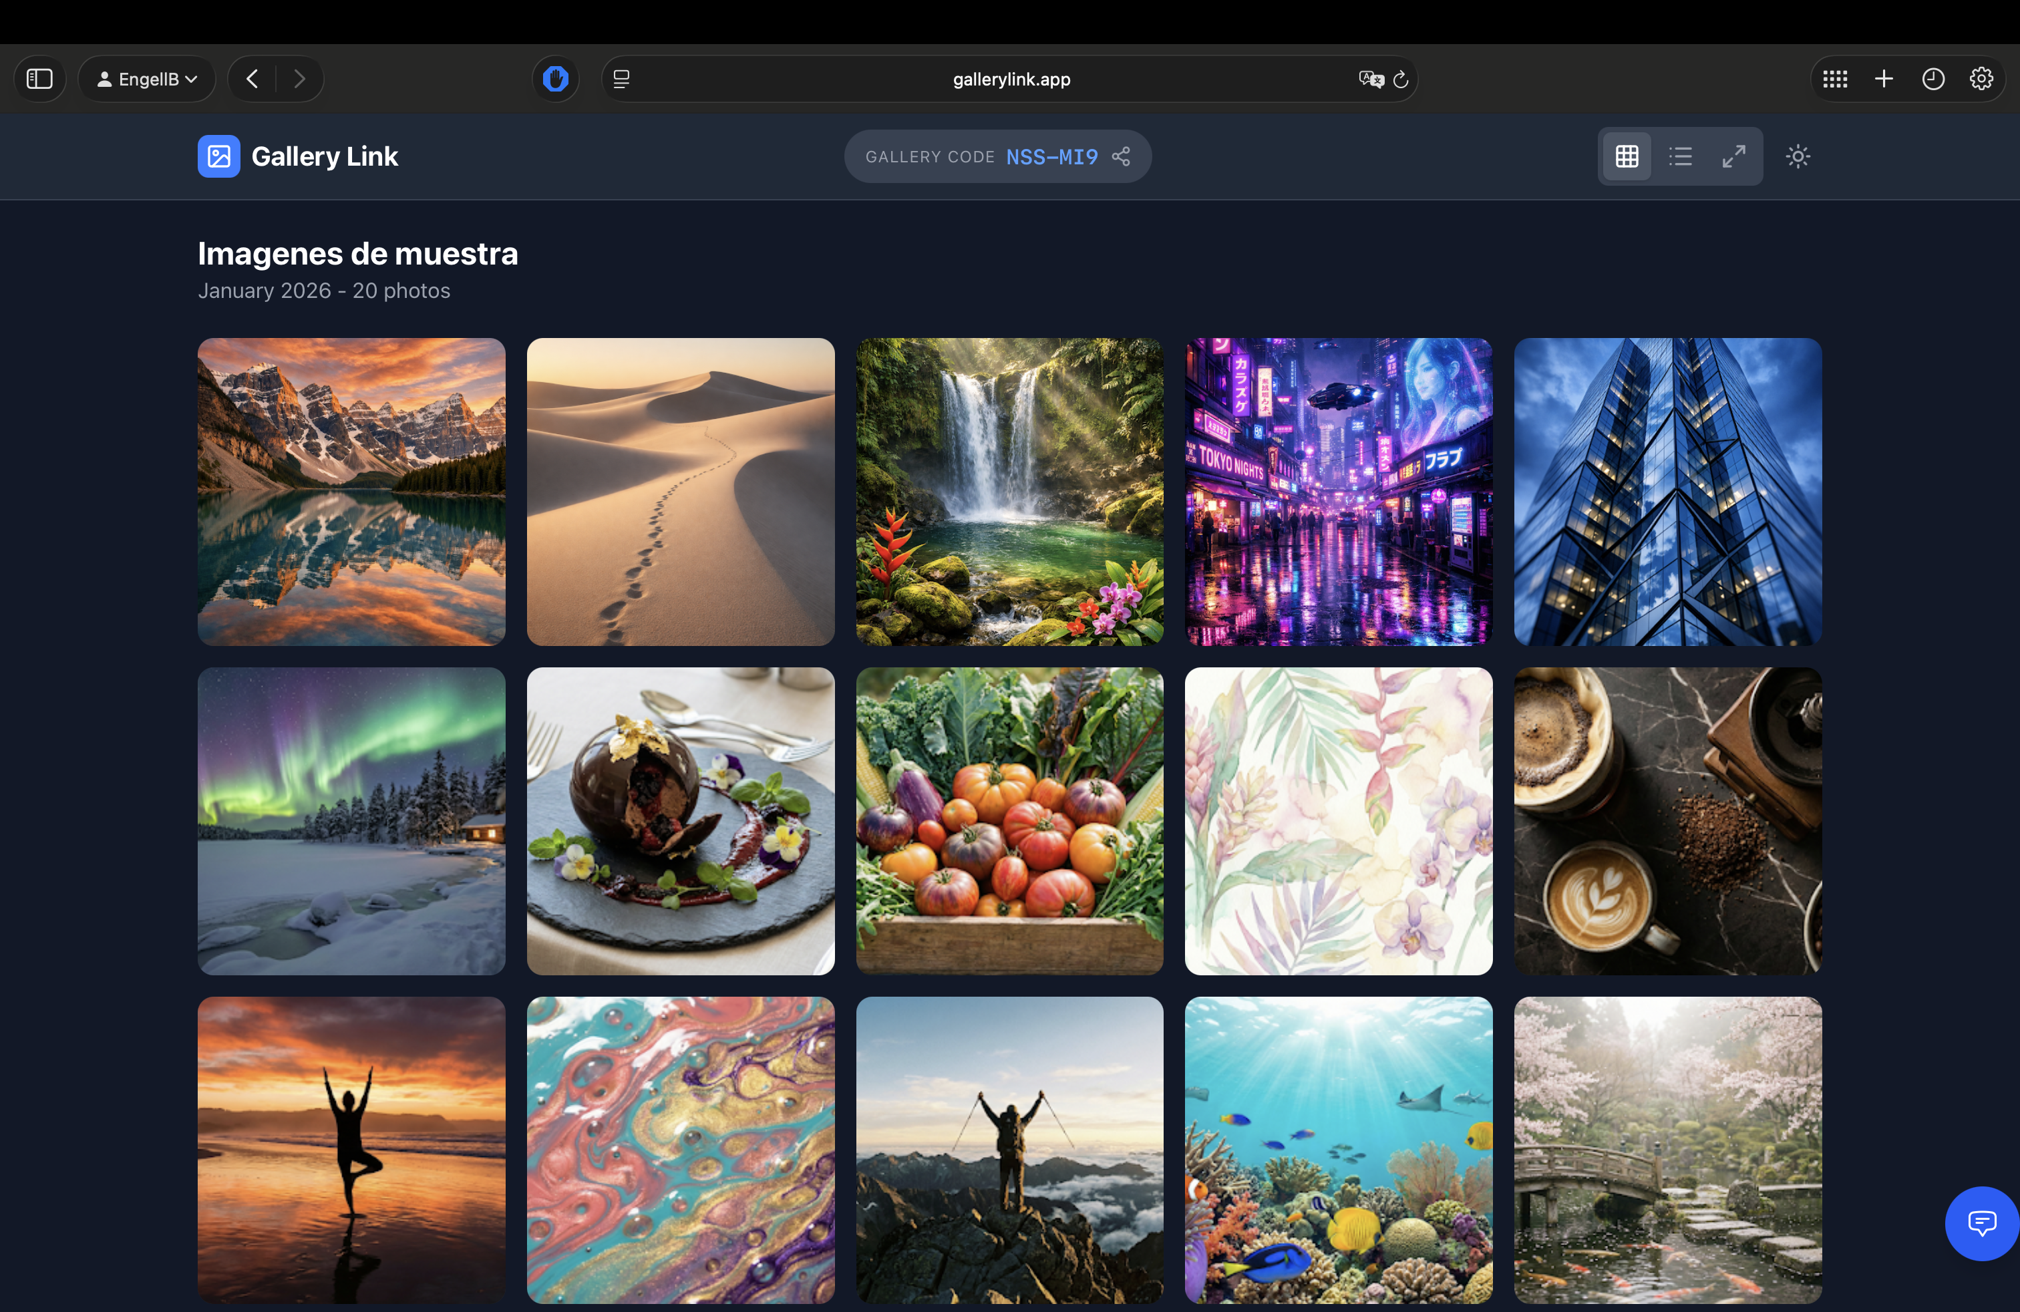Click the shield privacy icon
This screenshot has height=1312, width=2020.
click(x=555, y=79)
